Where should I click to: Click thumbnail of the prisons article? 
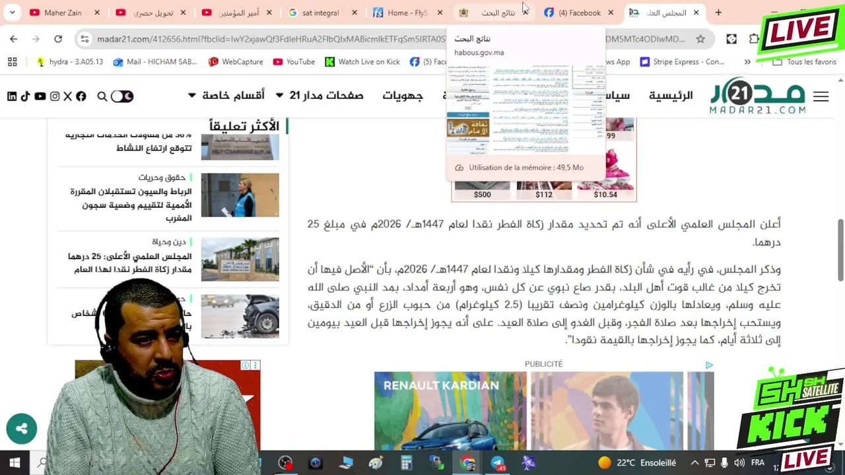[240, 195]
